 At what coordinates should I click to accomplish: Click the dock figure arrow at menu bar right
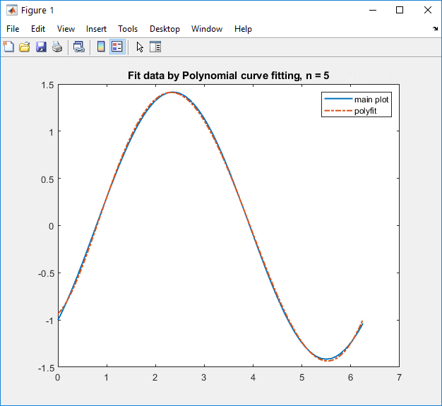tap(435, 29)
